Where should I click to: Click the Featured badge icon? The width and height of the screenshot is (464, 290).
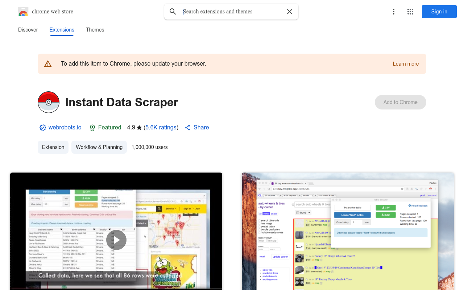[92, 128]
